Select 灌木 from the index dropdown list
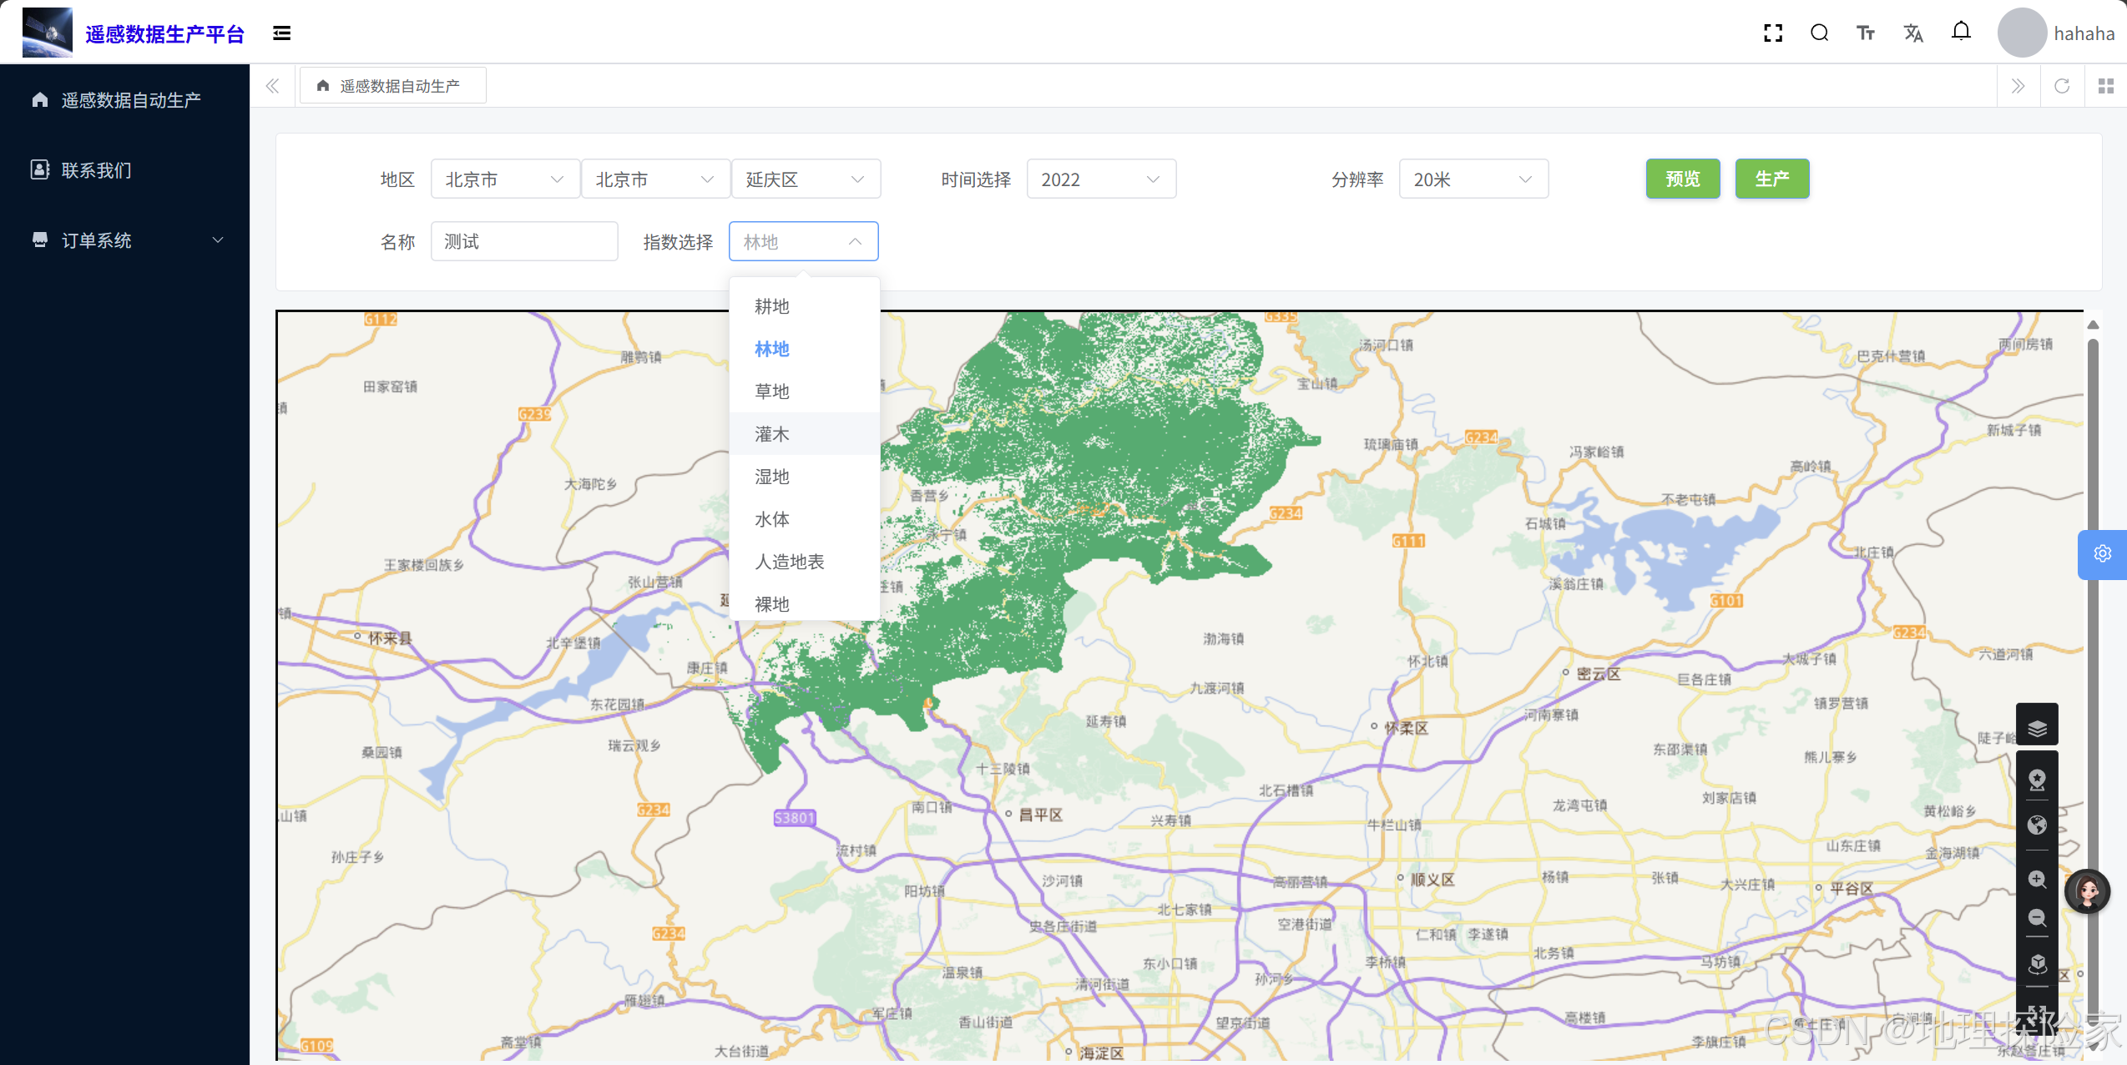2127x1065 pixels. point(772,434)
